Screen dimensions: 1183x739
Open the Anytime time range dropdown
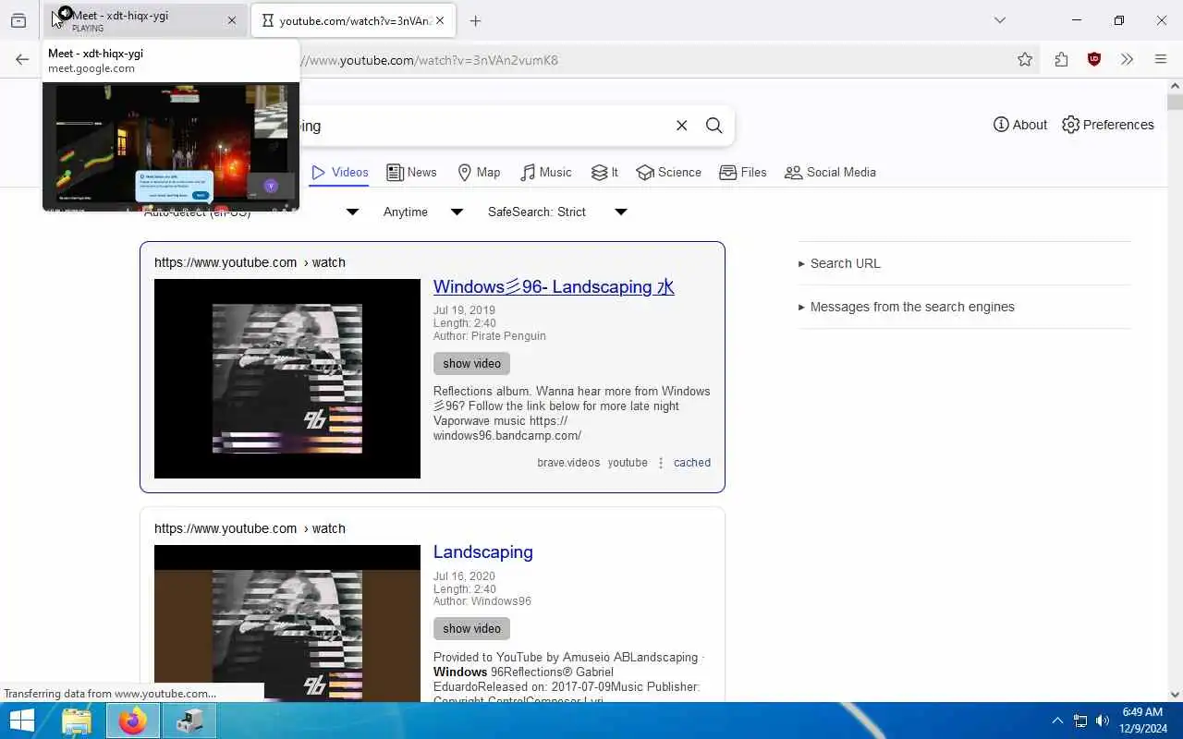[x=422, y=212]
